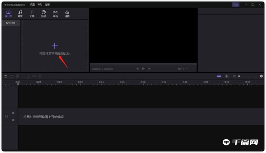266x153 pixels.
Task: Open the bowtie transitions panel
Action: (x=55, y=14)
